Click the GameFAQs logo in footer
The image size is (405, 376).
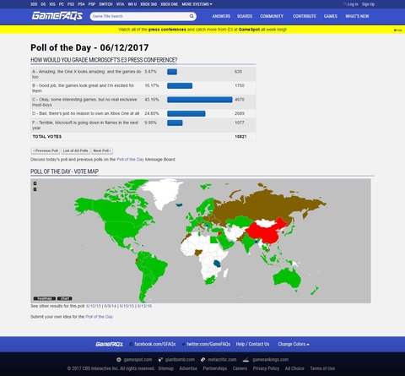tap(109, 344)
